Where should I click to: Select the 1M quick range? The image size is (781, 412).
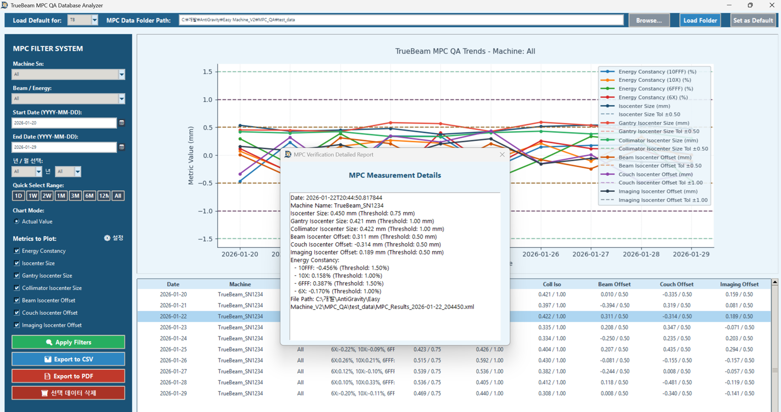[x=61, y=196]
